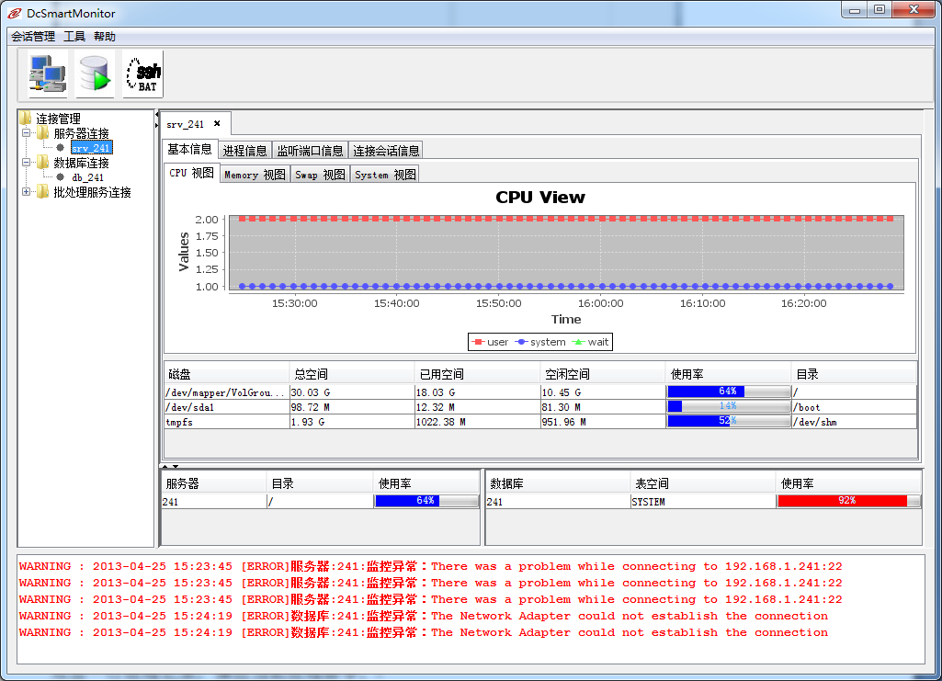Click the 批处理服务连接 folder icon

tap(43, 191)
